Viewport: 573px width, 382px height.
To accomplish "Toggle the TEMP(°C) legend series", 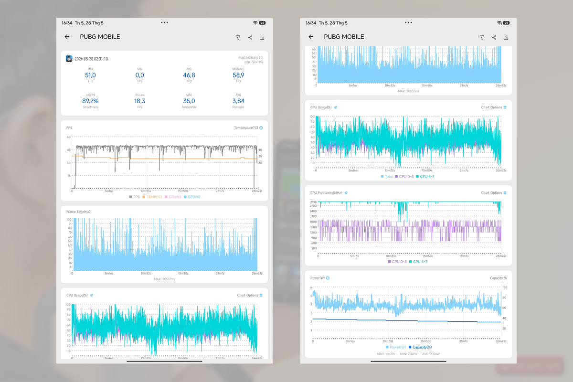I will pos(152,197).
